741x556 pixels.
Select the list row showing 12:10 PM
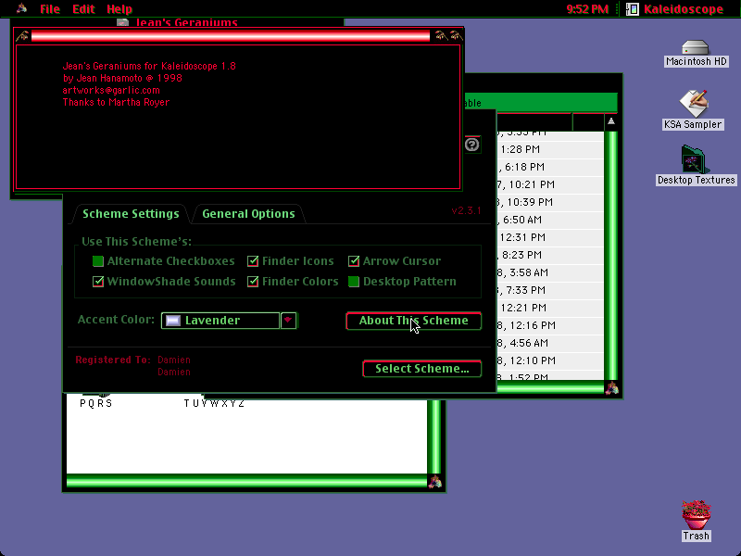pos(550,360)
